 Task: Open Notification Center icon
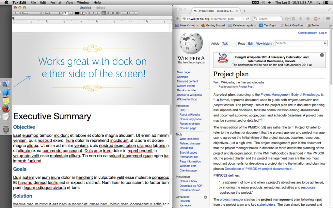(x=326, y=2)
